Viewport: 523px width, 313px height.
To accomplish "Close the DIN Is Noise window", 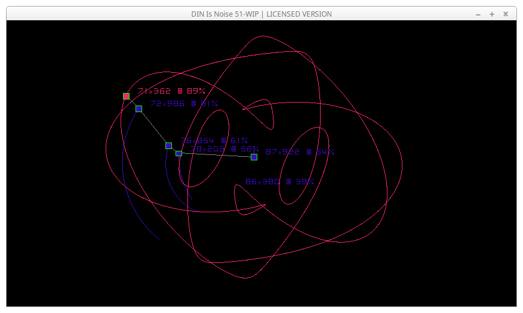I will pyautogui.click(x=506, y=14).
